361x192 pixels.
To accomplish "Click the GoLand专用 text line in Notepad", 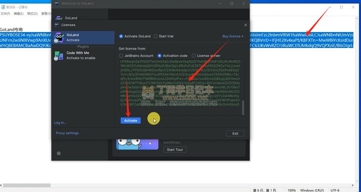I will [x=11, y=30].
